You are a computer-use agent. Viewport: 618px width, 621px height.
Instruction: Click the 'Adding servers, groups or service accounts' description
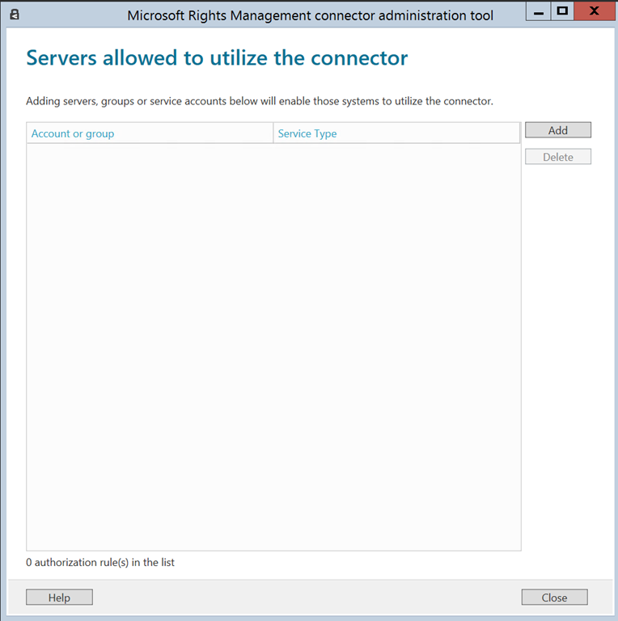(x=260, y=101)
